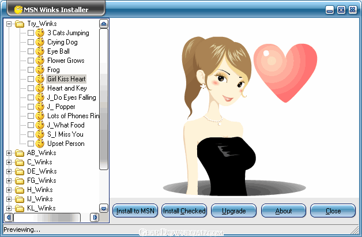The image size is (362, 237).
Task: Enable the Frog checkbox
Action: coord(31,70)
